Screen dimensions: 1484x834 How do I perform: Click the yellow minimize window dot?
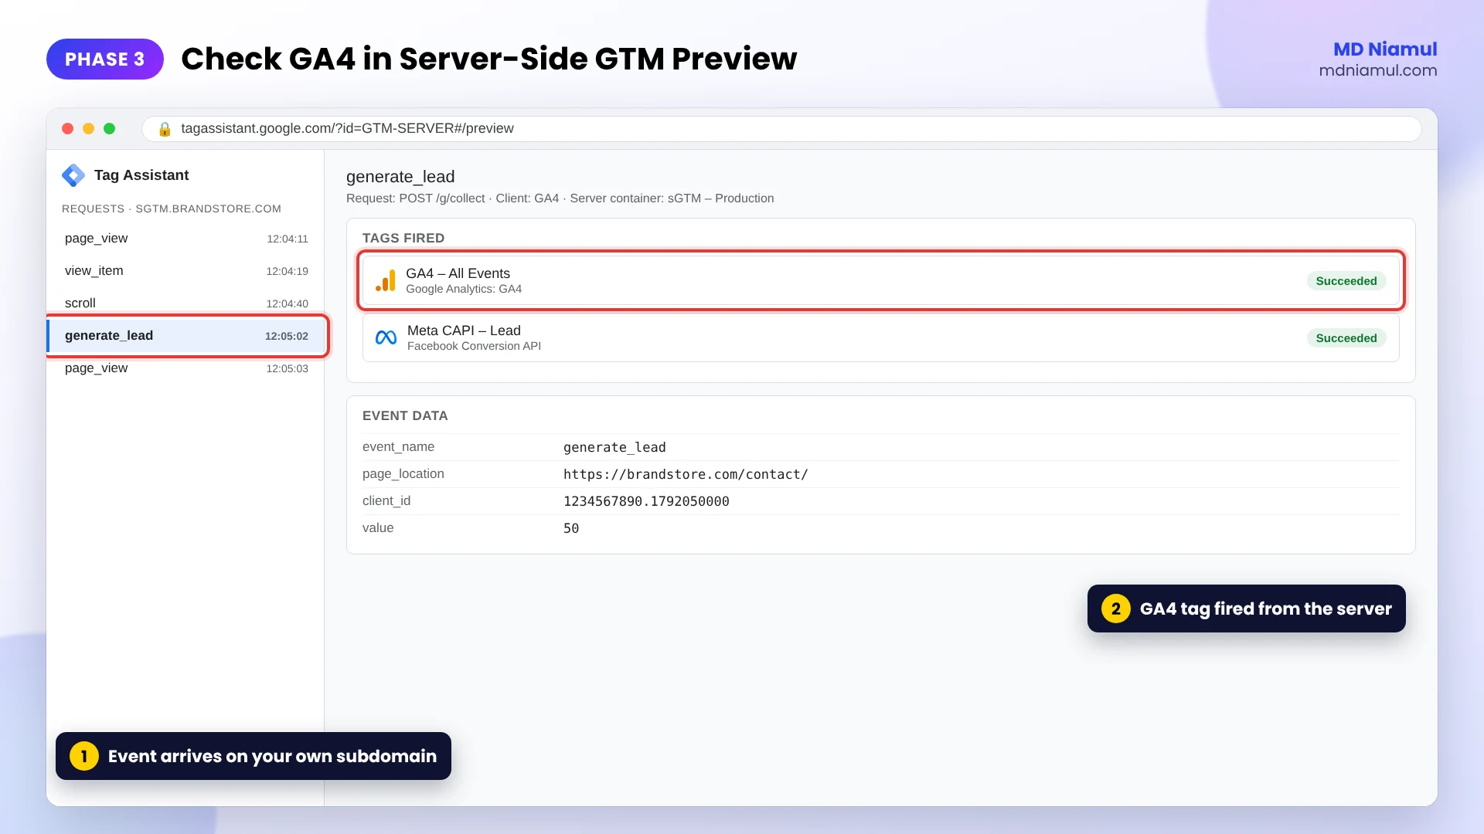89,129
